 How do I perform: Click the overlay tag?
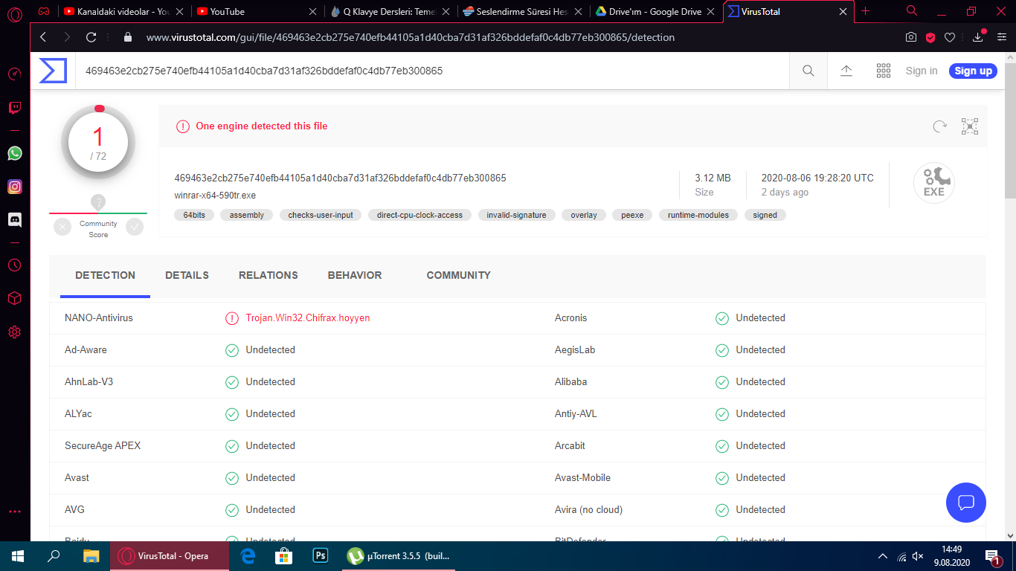click(584, 215)
